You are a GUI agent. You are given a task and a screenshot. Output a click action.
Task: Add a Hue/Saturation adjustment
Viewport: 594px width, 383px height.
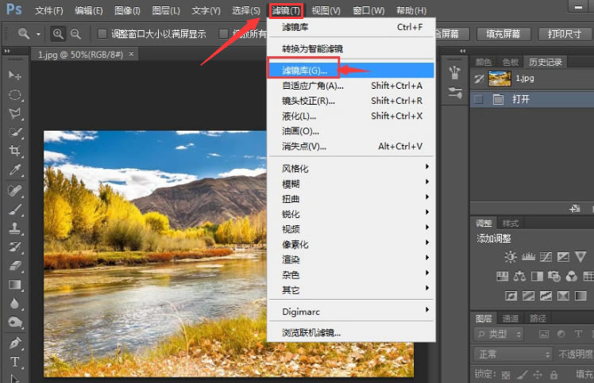(x=503, y=276)
